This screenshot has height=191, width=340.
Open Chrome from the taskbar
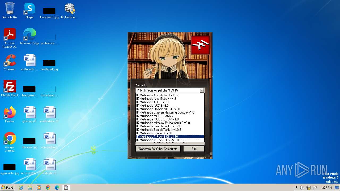pyautogui.click(x=48, y=188)
